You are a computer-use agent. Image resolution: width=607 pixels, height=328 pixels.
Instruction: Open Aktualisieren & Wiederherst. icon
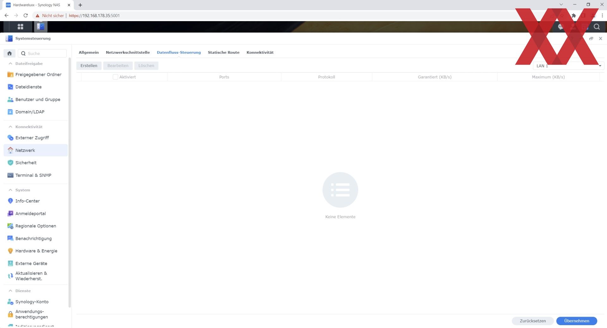pyautogui.click(x=10, y=276)
